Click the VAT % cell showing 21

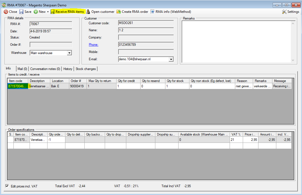[x=236, y=140]
